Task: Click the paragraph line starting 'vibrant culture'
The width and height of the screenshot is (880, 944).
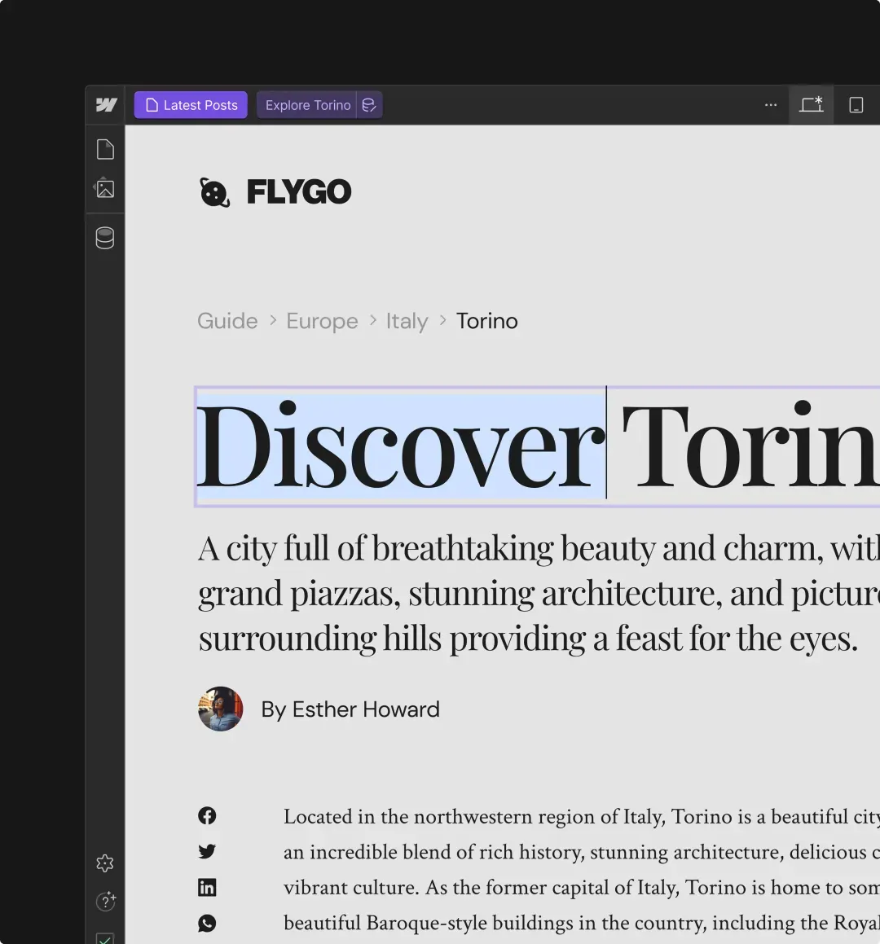Action: point(582,888)
